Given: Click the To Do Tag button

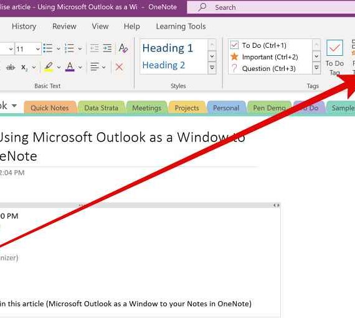Looking at the screenshot, I should (334, 57).
